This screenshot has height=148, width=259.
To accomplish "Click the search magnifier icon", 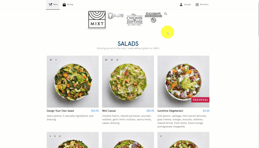I will click(x=166, y=14).
